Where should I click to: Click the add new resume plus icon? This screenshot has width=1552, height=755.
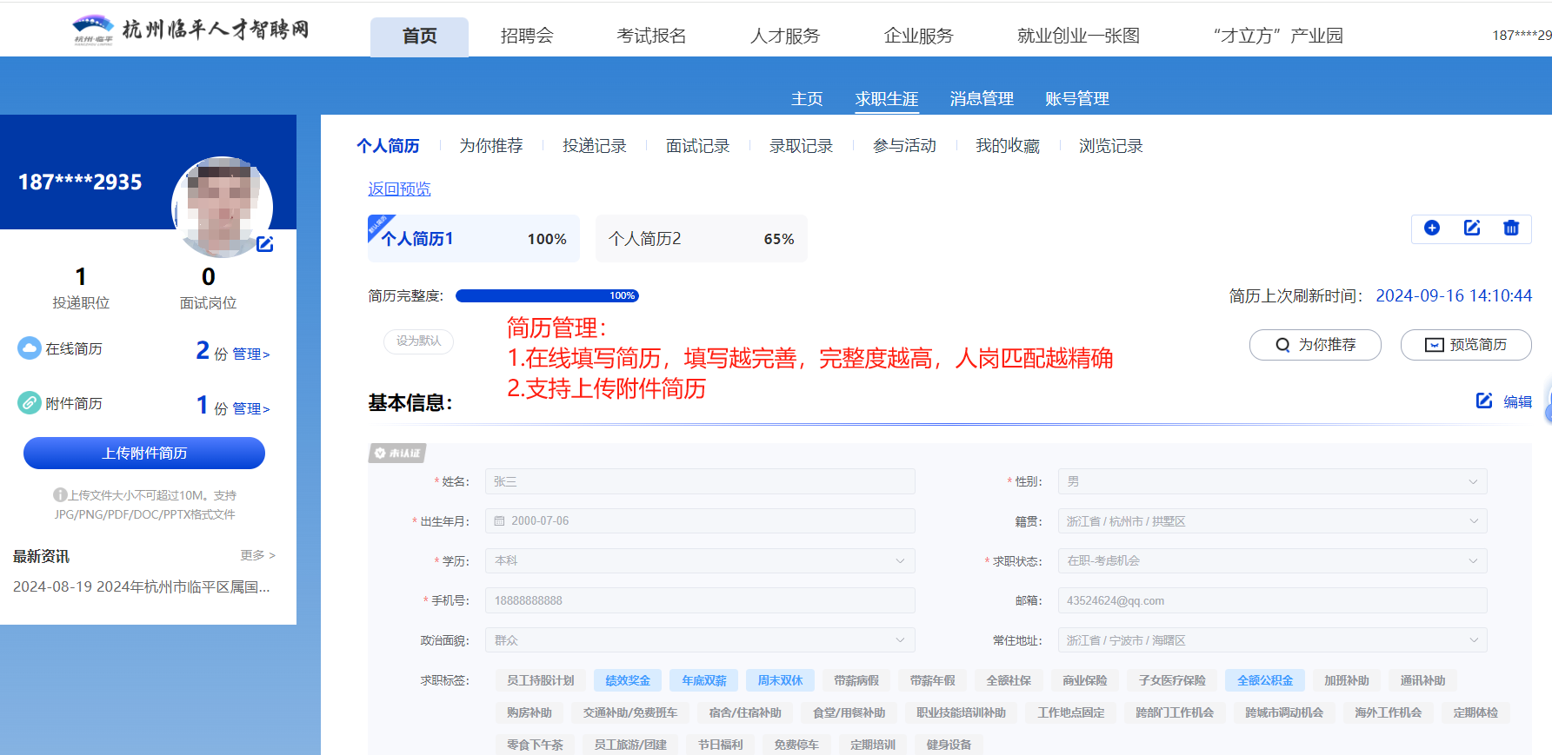[1432, 228]
